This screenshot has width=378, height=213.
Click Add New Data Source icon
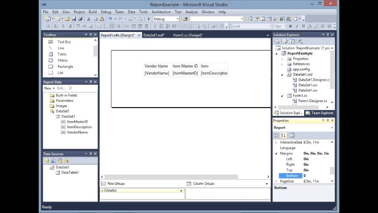tap(47, 161)
